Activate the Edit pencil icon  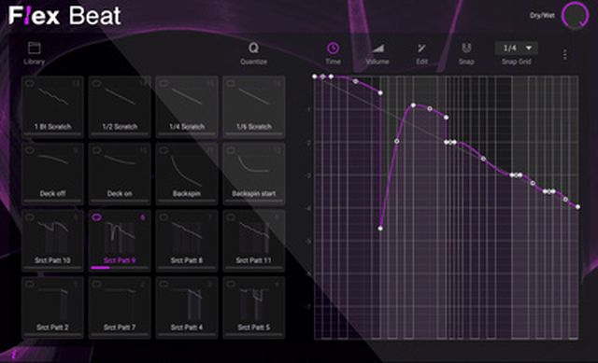(421, 49)
